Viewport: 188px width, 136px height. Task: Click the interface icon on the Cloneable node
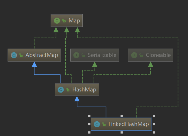pyautogui.click(x=134, y=55)
